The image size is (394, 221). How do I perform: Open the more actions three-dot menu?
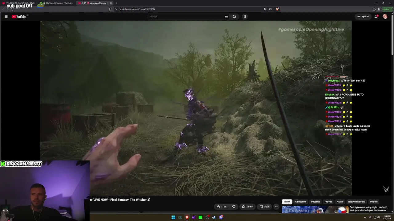pos(276,207)
